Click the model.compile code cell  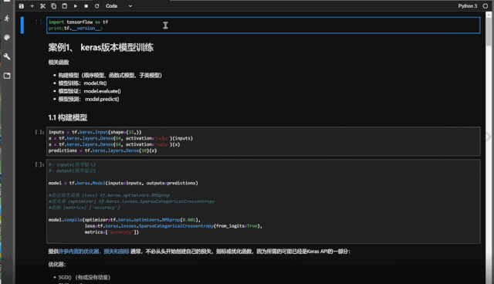click(x=263, y=201)
